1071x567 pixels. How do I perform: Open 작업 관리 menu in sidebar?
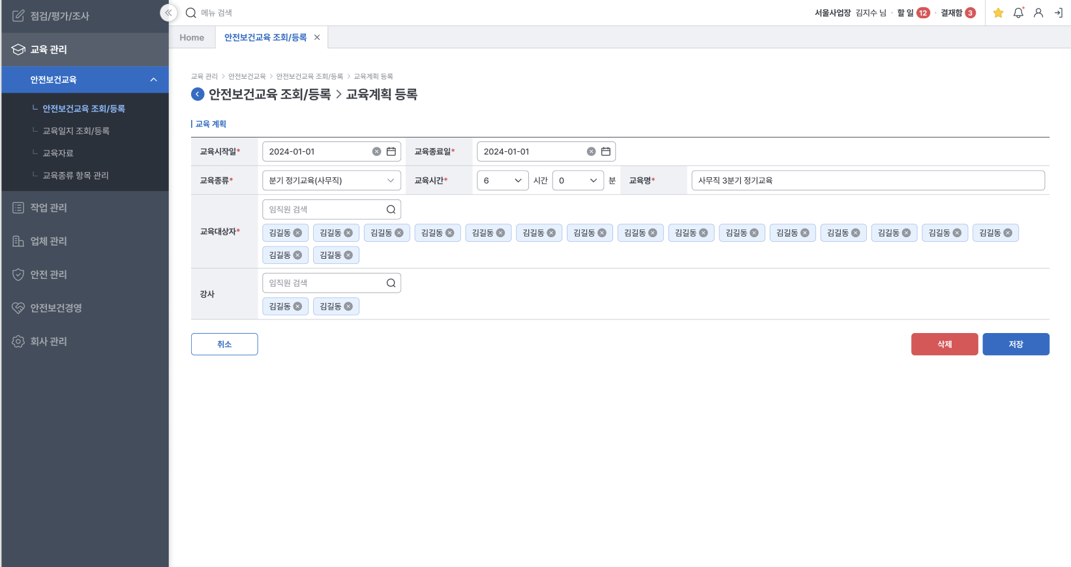coord(49,208)
